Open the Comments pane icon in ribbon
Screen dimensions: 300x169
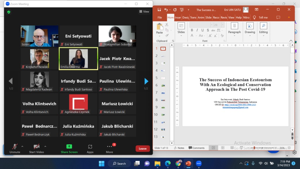(278, 17)
